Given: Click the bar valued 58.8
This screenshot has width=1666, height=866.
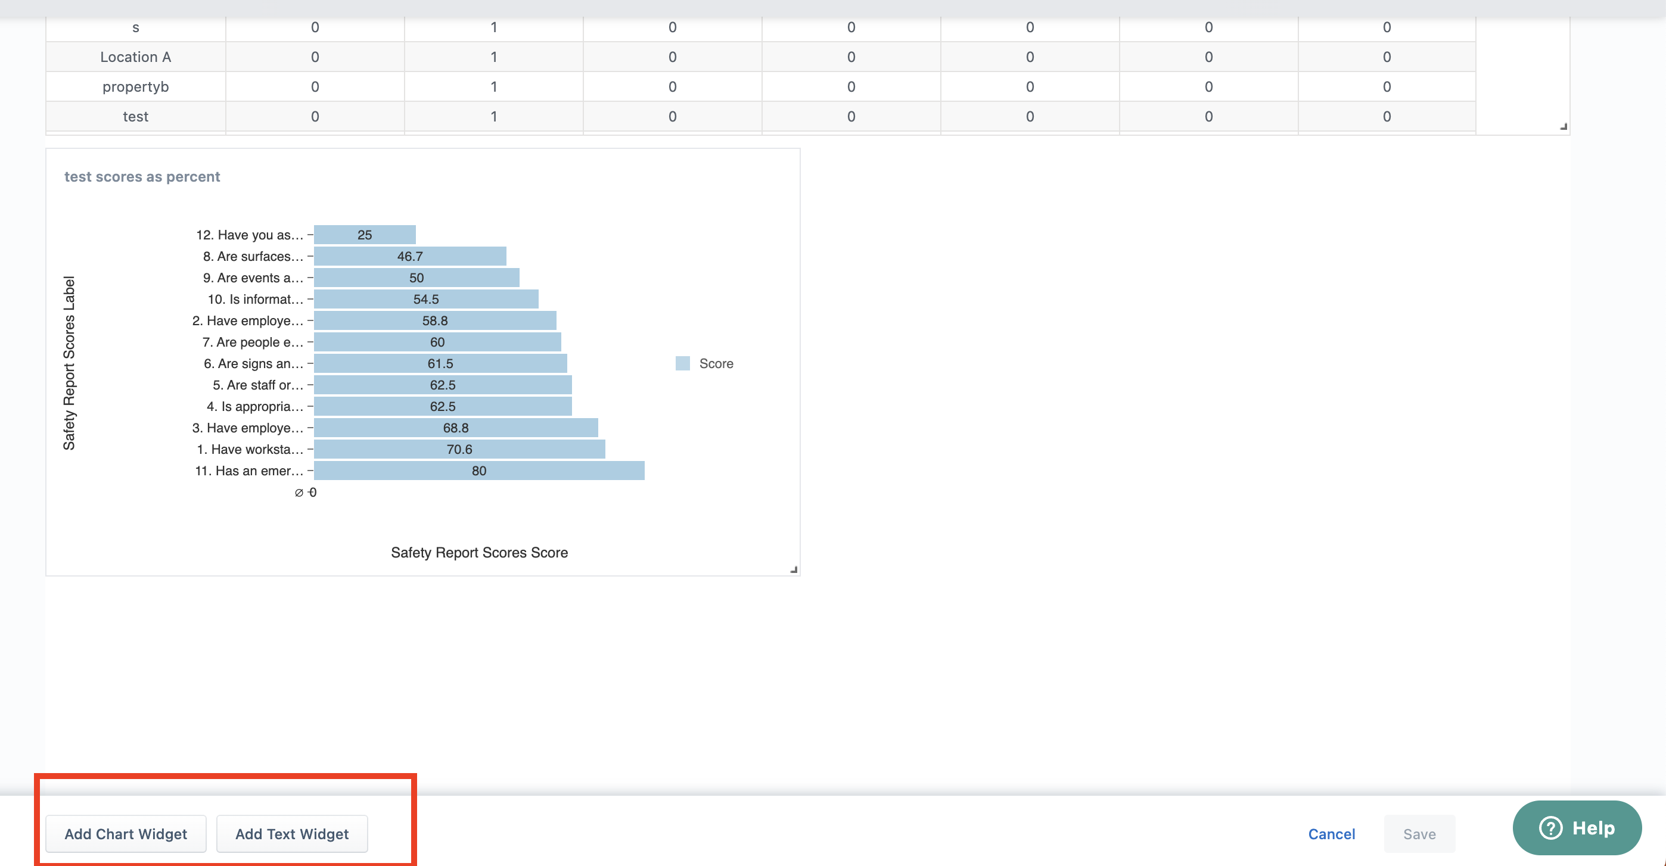Looking at the screenshot, I should pos(435,320).
